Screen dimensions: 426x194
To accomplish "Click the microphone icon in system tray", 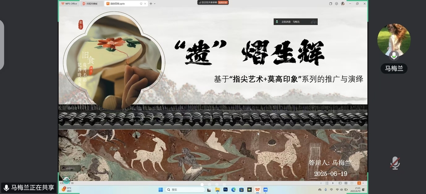I will click(325, 190).
